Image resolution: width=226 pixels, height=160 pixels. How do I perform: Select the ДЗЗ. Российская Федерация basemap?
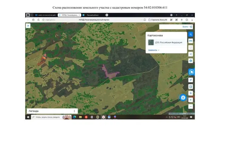pyautogui.click(x=166, y=42)
